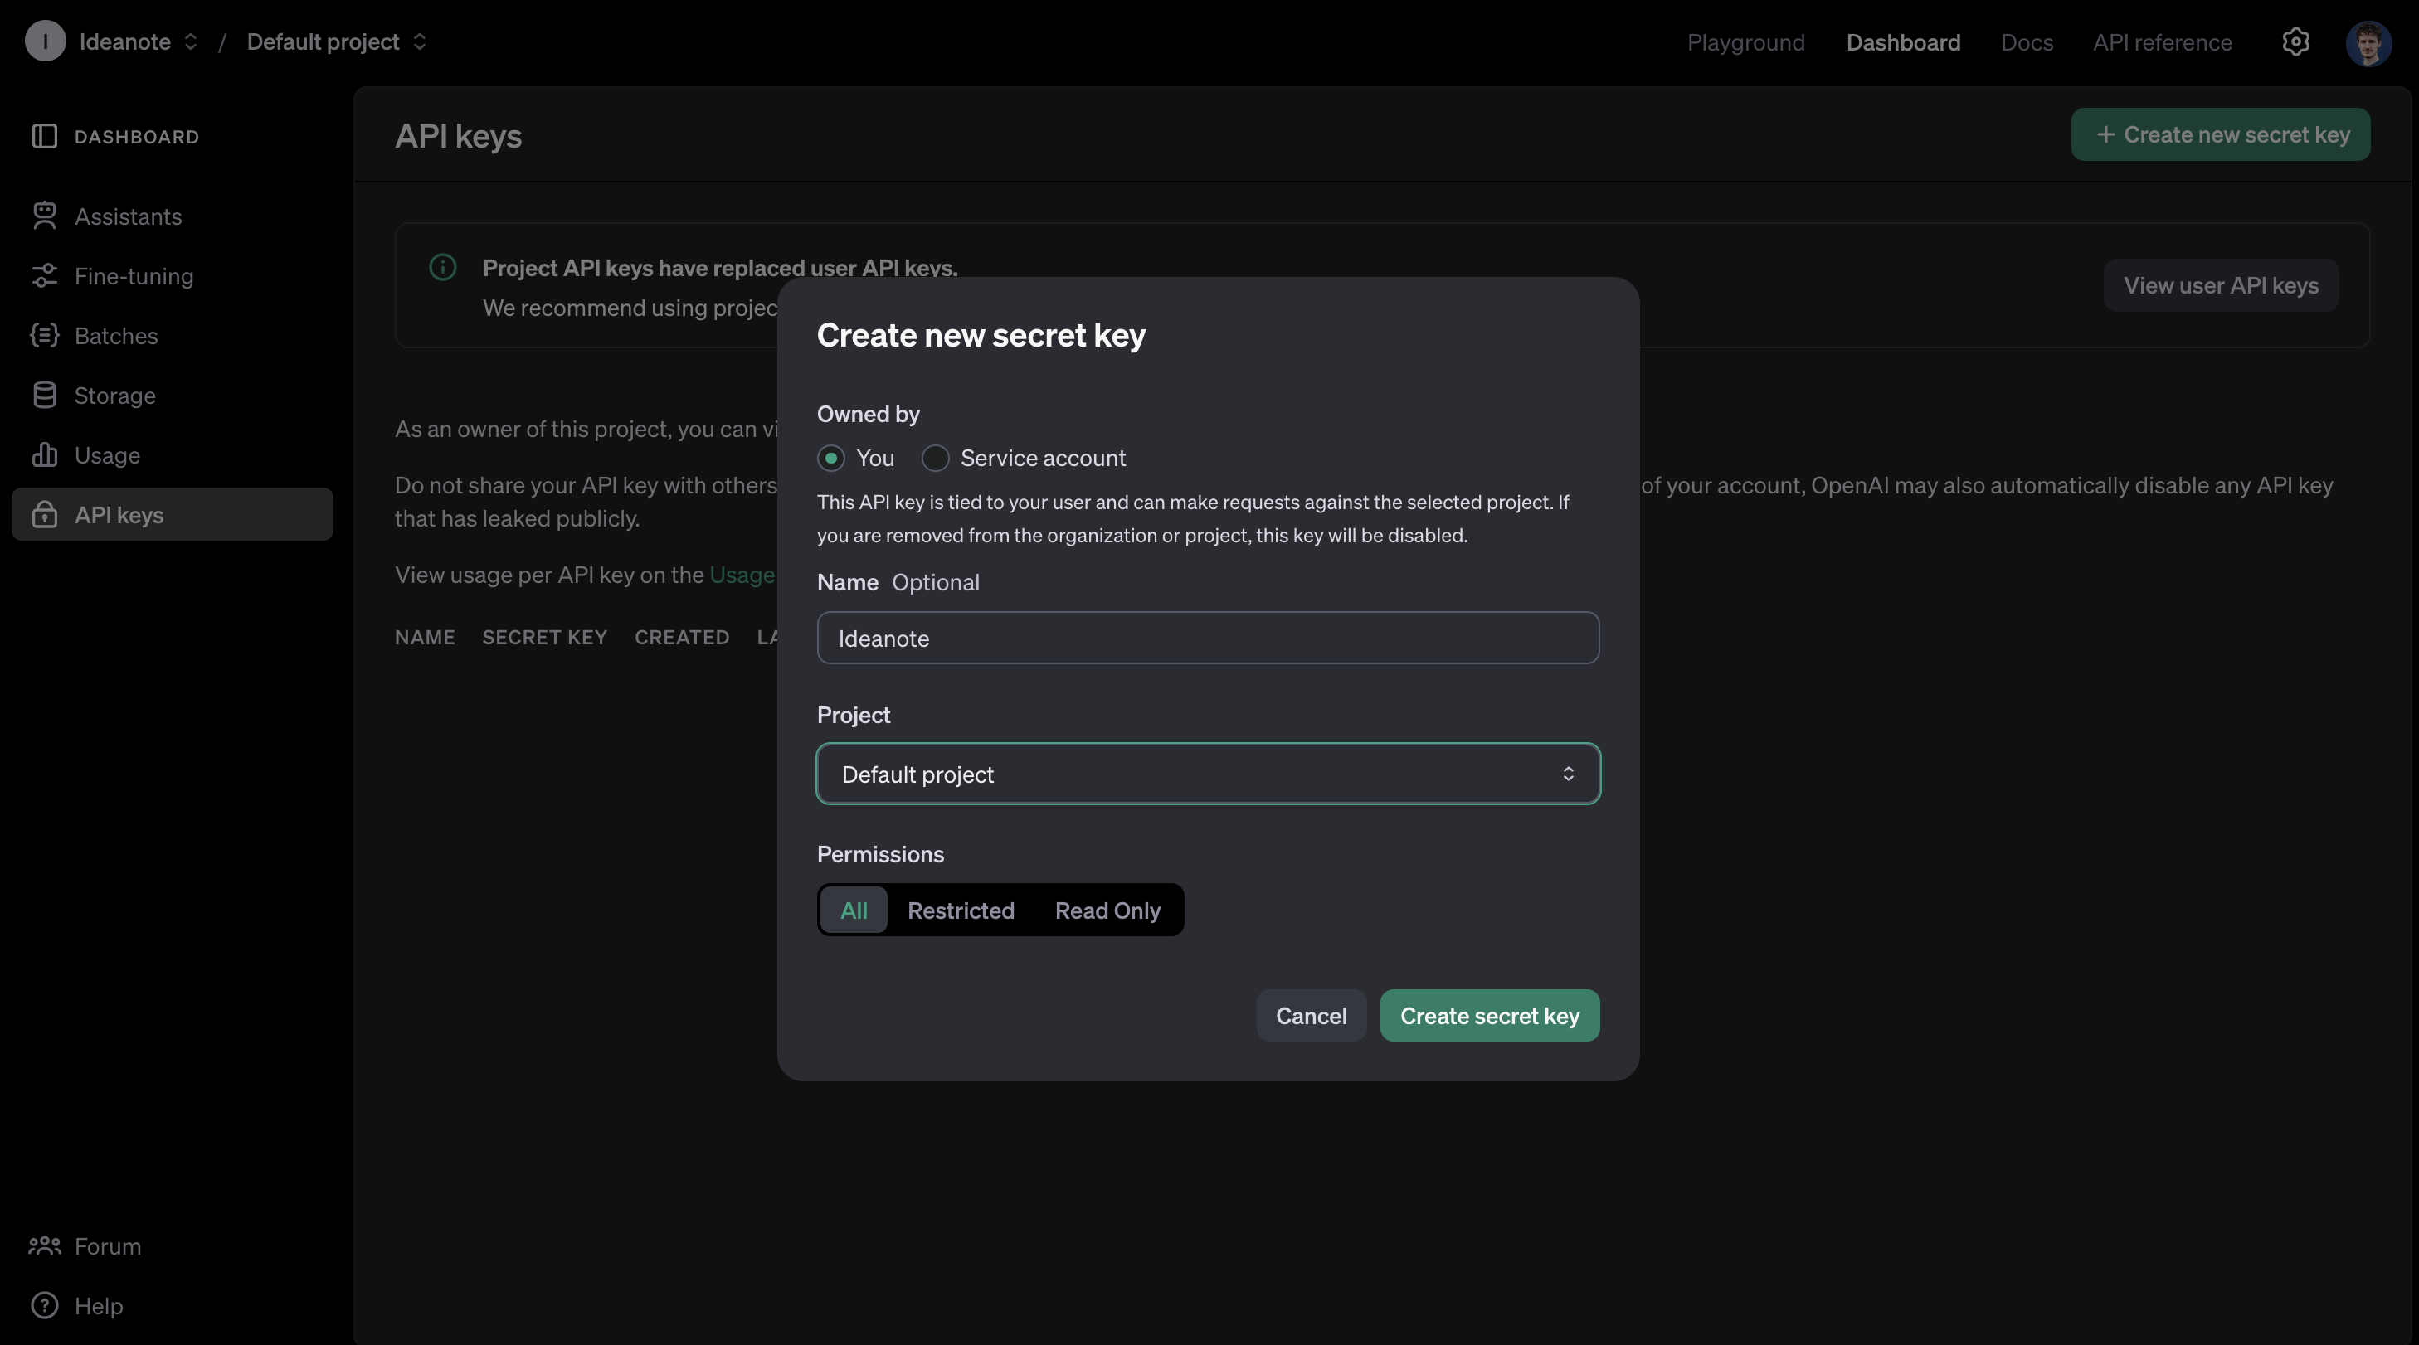Go to the Playground
This screenshot has width=2419, height=1345.
tap(1745, 41)
